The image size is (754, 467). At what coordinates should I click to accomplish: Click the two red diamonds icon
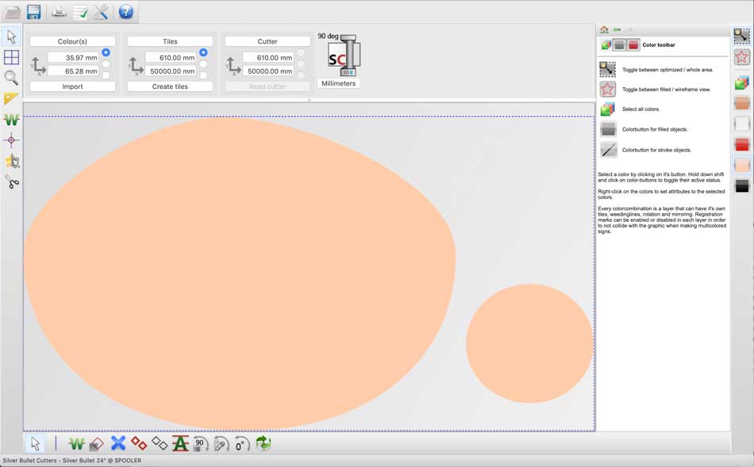point(139,443)
